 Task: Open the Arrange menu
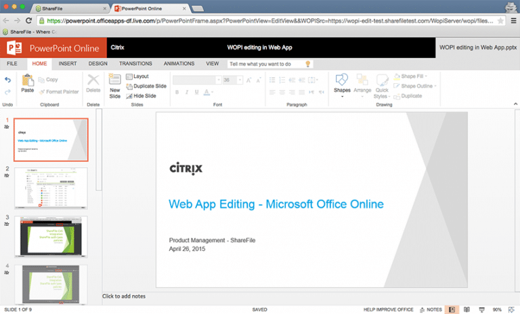362,85
